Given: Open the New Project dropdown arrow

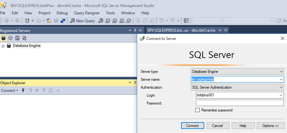Looking at the screenshot, I should pos(33,21).
